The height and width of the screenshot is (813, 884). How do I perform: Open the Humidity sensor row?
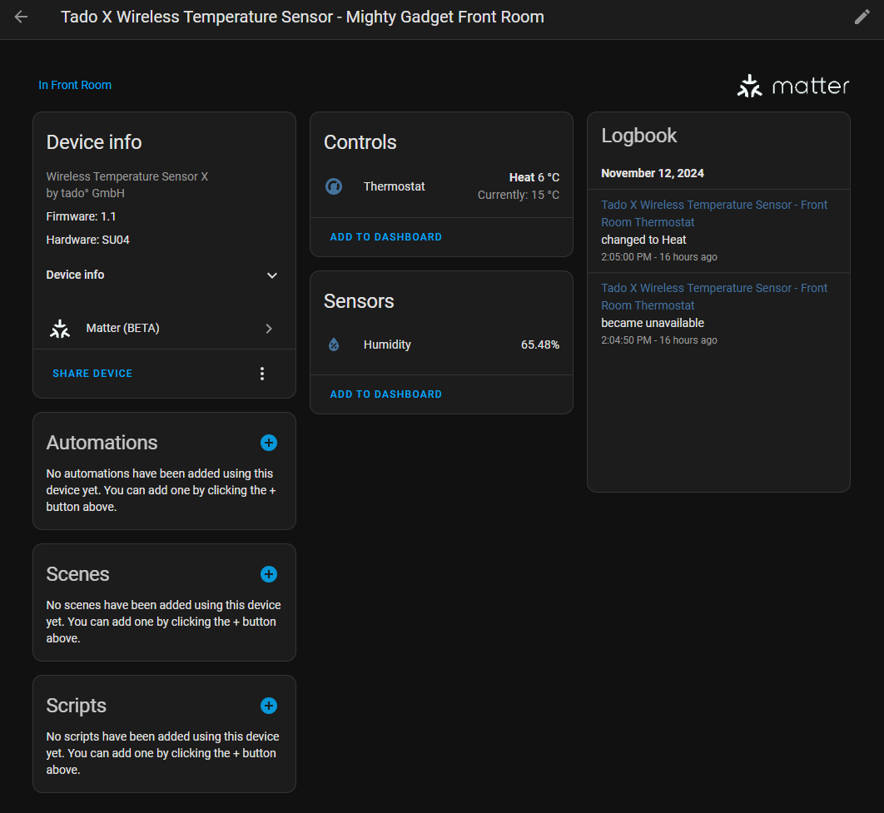tap(387, 345)
